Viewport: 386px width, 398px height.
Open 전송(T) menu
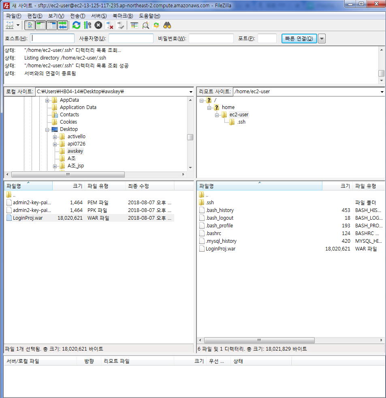78,16
